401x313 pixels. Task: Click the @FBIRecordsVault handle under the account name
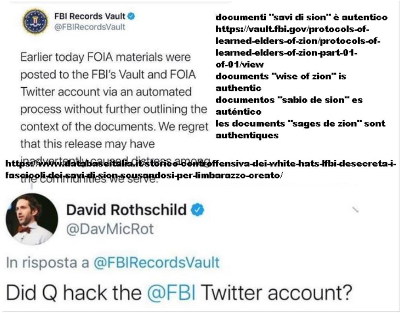(x=90, y=27)
